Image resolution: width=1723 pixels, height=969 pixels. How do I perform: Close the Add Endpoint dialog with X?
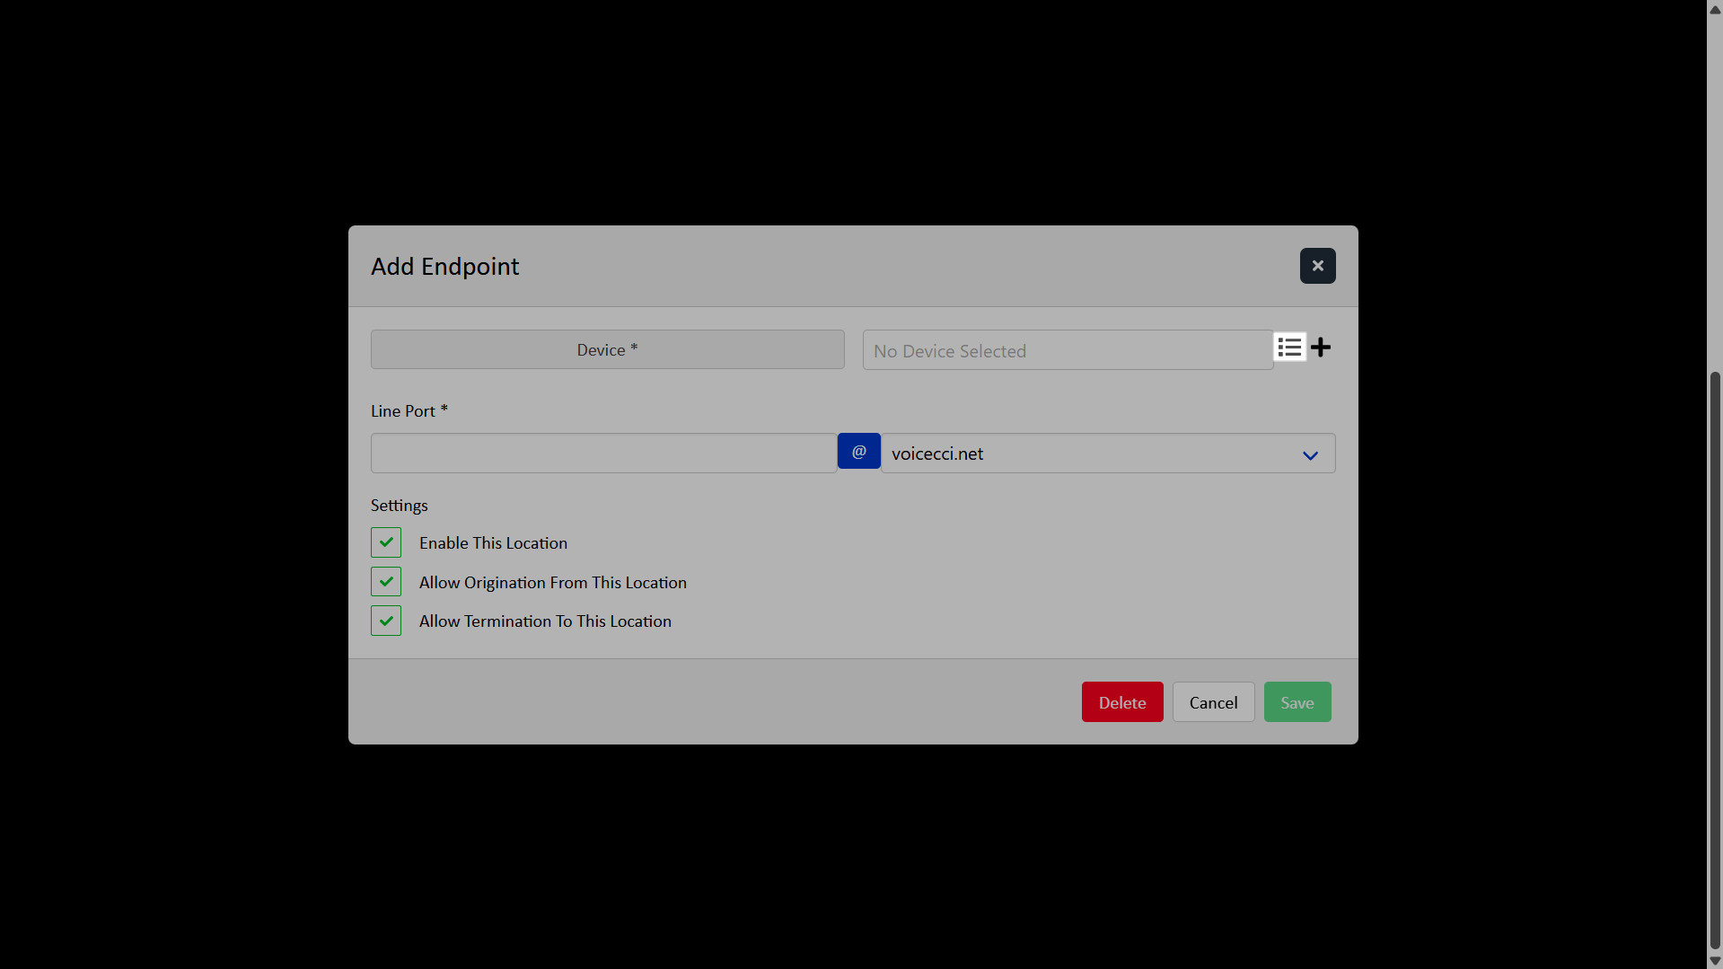click(1317, 266)
